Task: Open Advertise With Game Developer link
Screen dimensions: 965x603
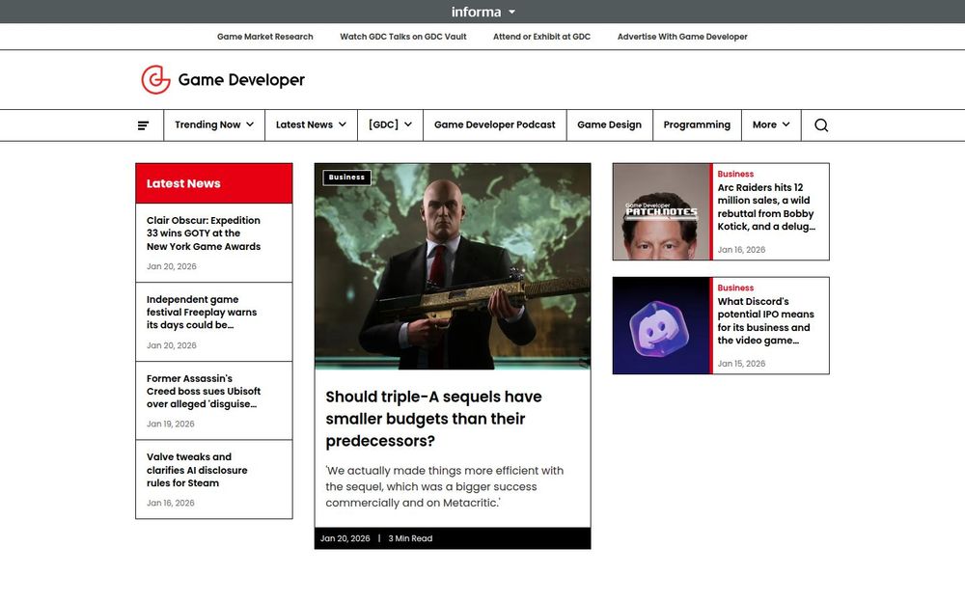Action: coord(682,37)
